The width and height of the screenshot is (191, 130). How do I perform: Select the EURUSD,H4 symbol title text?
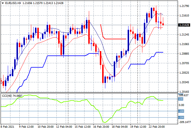point(13,3)
